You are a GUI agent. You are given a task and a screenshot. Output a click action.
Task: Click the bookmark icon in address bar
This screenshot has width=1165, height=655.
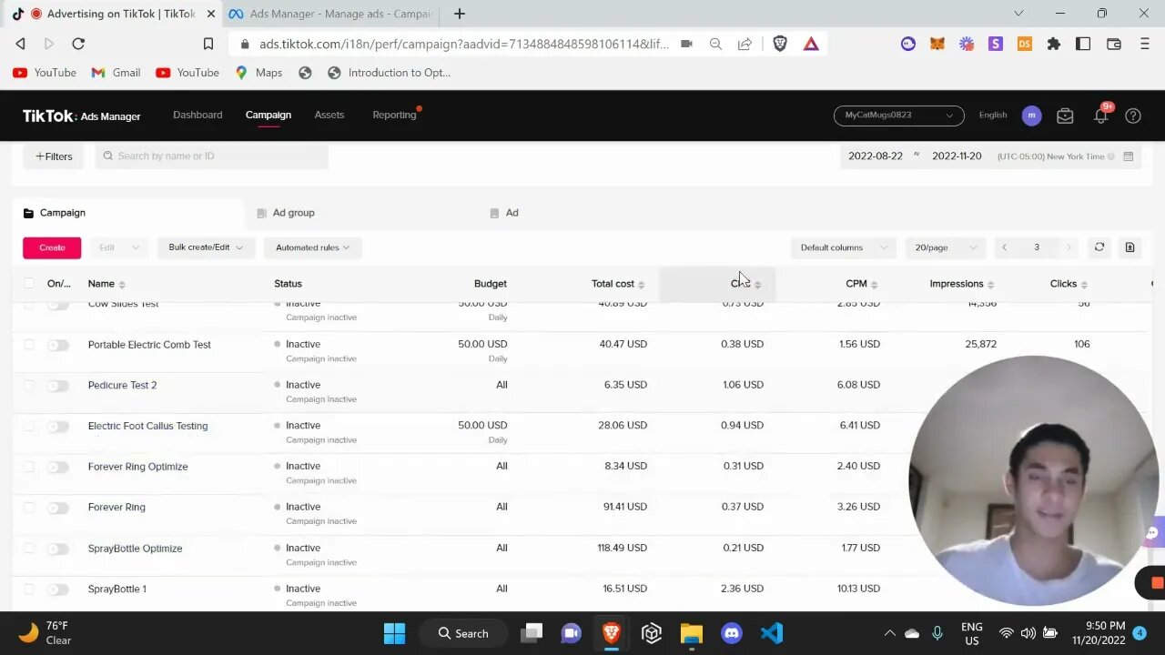[x=208, y=44]
